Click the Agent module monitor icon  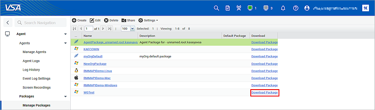click(8, 34)
